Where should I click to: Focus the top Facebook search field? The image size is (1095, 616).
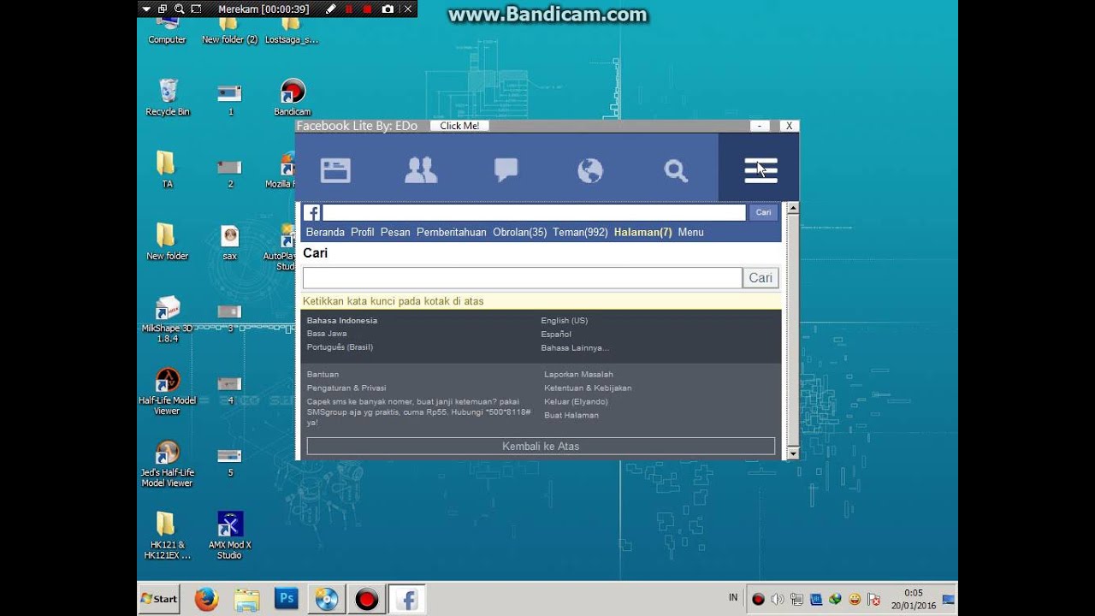(x=534, y=212)
